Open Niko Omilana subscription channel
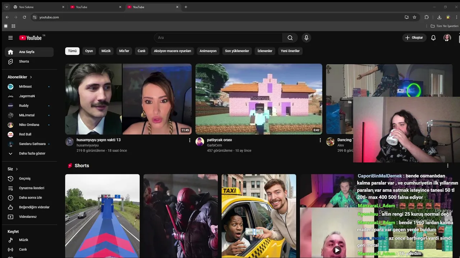The width and height of the screenshot is (460, 258). [x=29, y=125]
